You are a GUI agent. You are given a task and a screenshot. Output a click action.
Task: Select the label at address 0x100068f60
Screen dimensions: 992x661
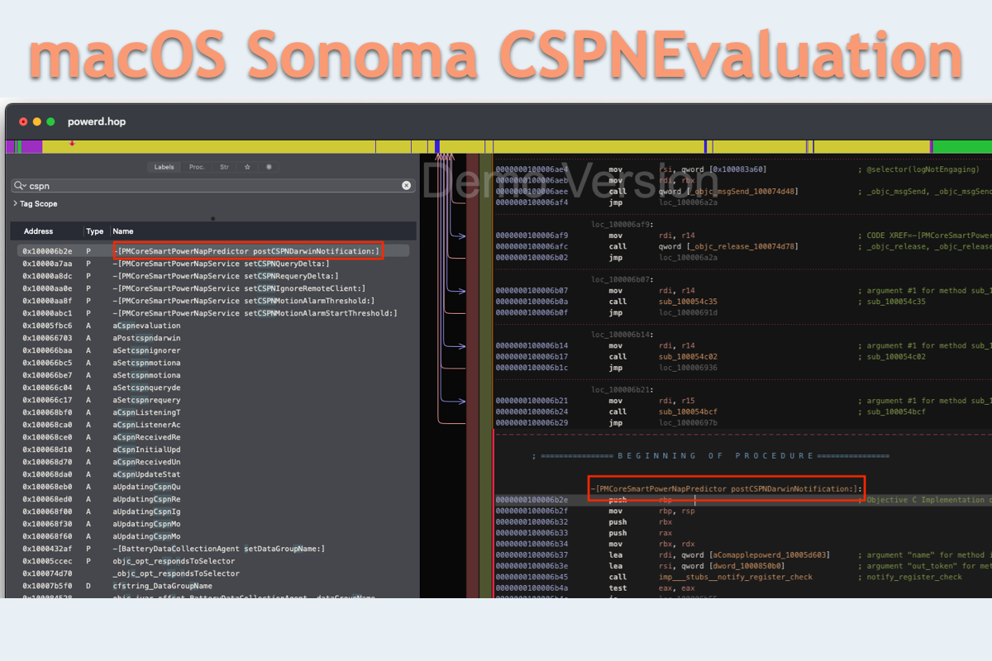point(213,536)
